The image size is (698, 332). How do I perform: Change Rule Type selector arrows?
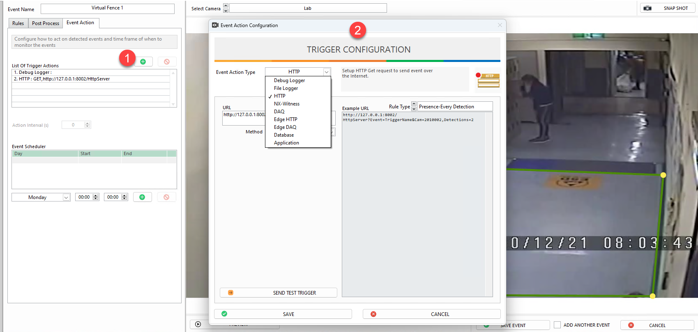point(414,106)
